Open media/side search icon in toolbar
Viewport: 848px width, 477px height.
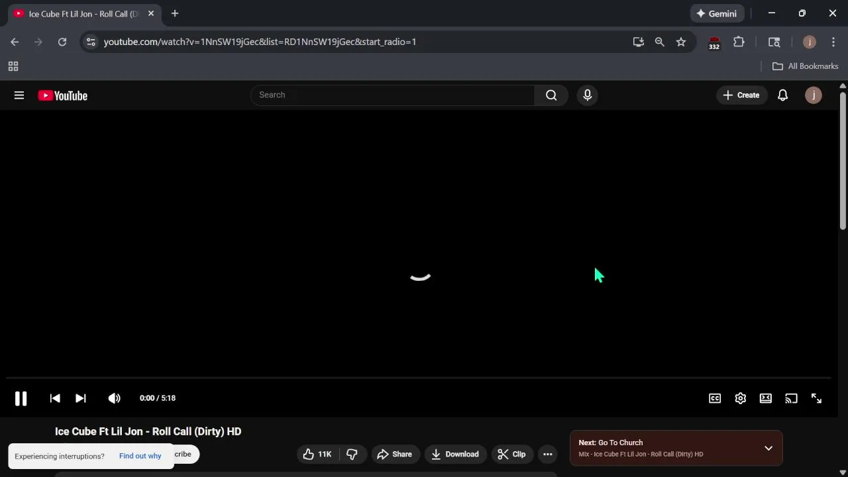tap(774, 42)
